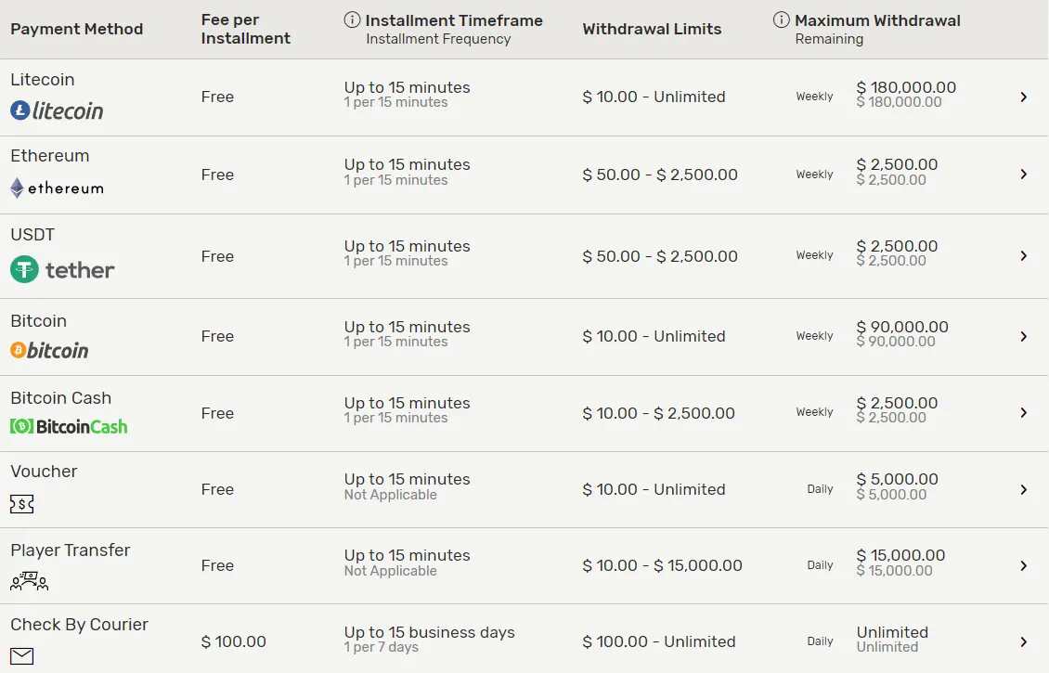This screenshot has width=1049, height=673.
Task: Click the BitcoinCash logo icon
Action: (x=20, y=428)
